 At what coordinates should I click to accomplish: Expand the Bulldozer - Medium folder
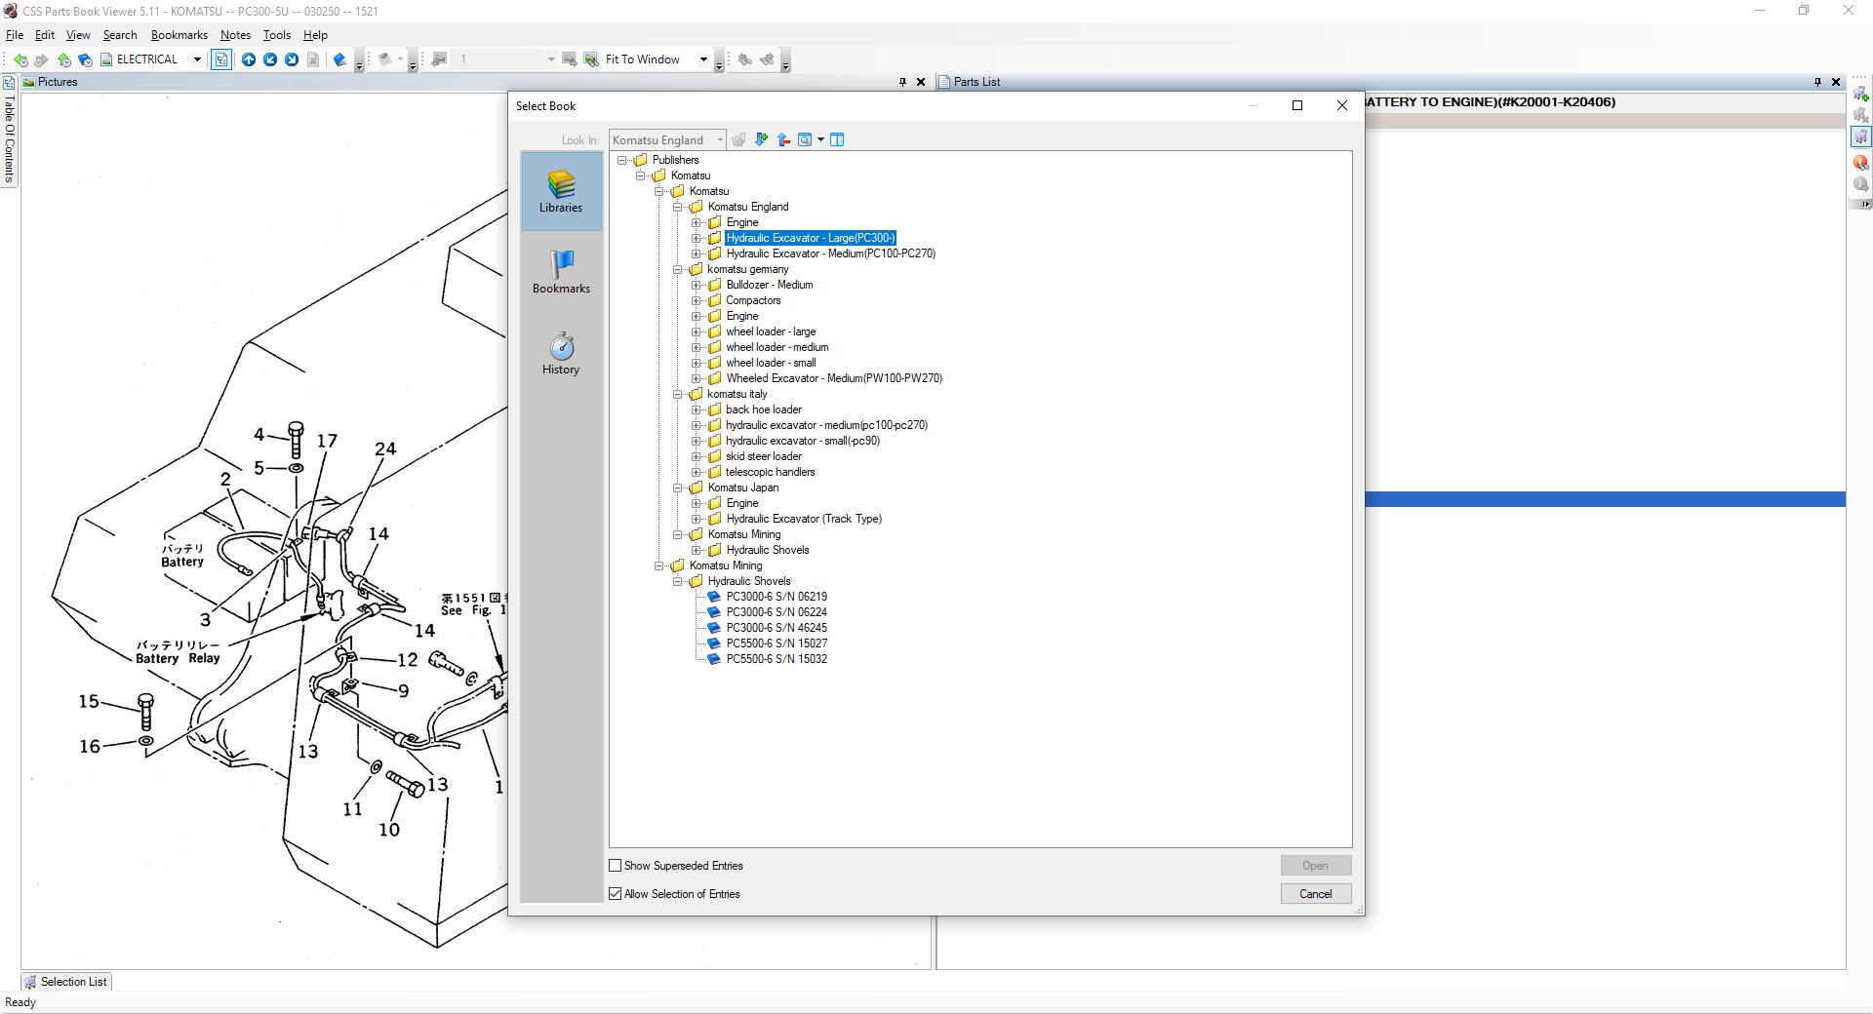(x=697, y=285)
